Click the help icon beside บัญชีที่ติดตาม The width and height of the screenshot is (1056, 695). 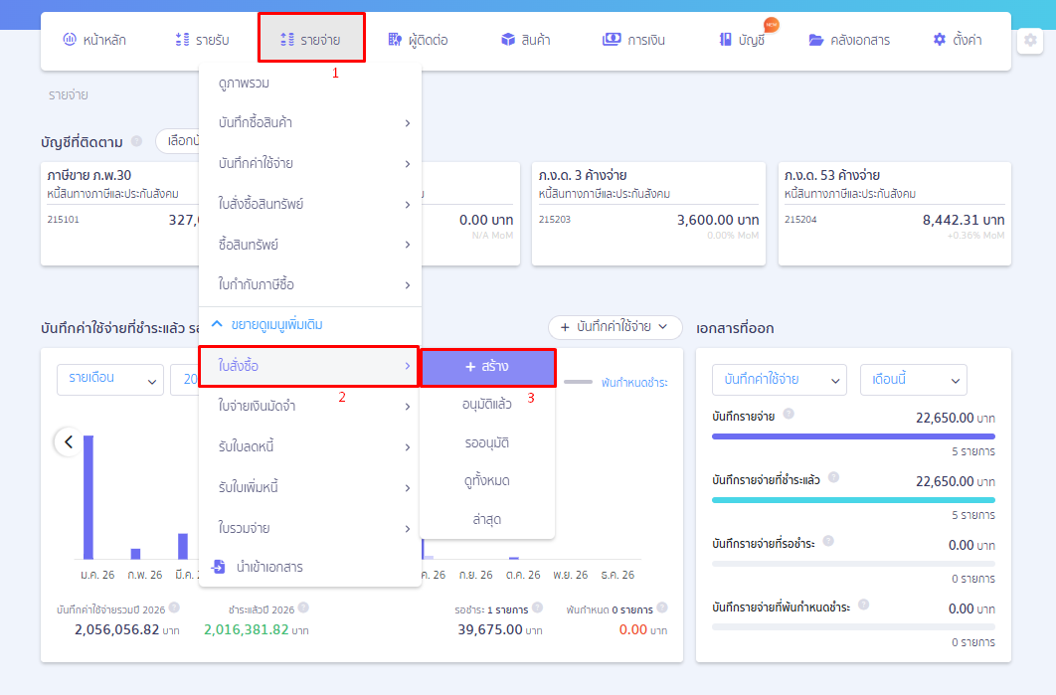tap(136, 141)
